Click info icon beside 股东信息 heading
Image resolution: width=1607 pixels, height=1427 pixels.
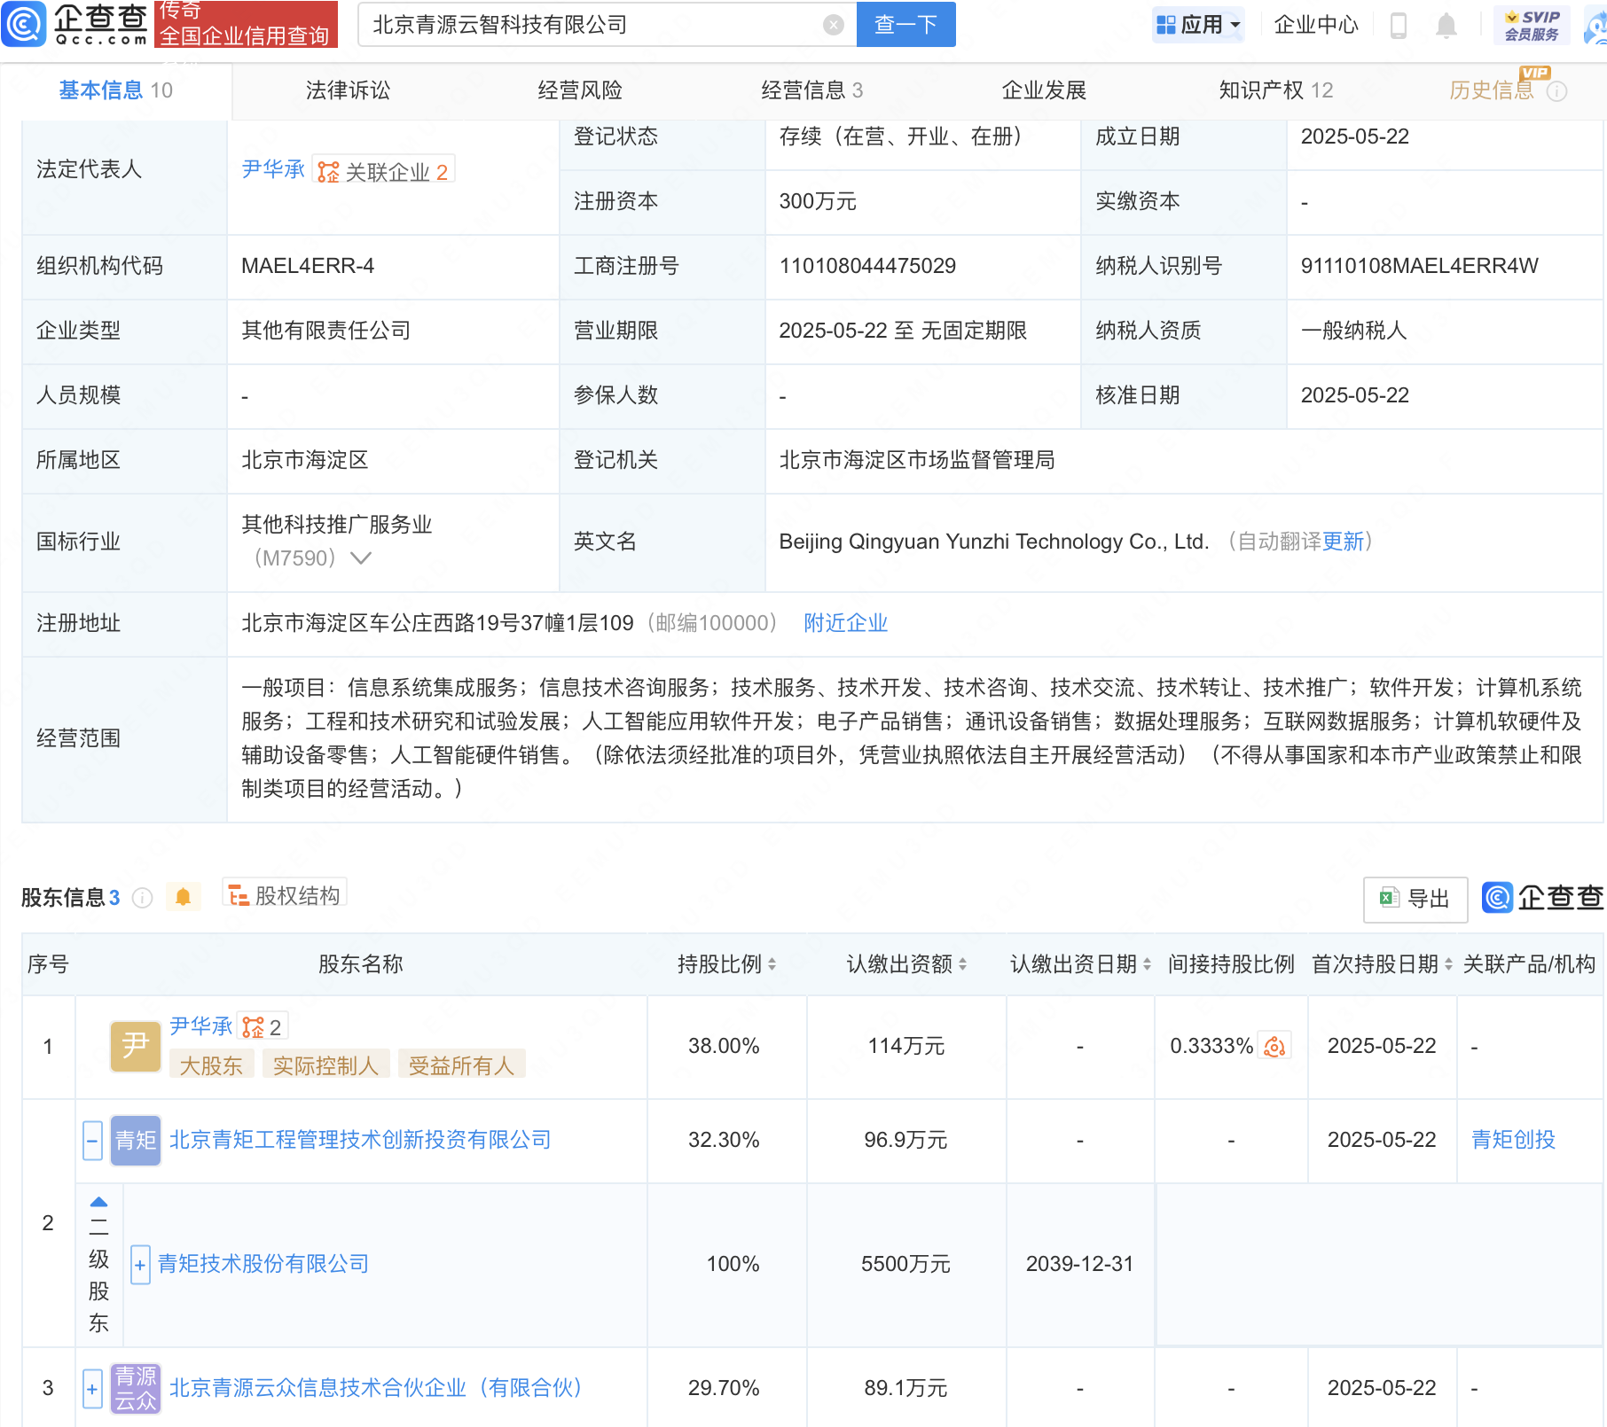(x=142, y=898)
